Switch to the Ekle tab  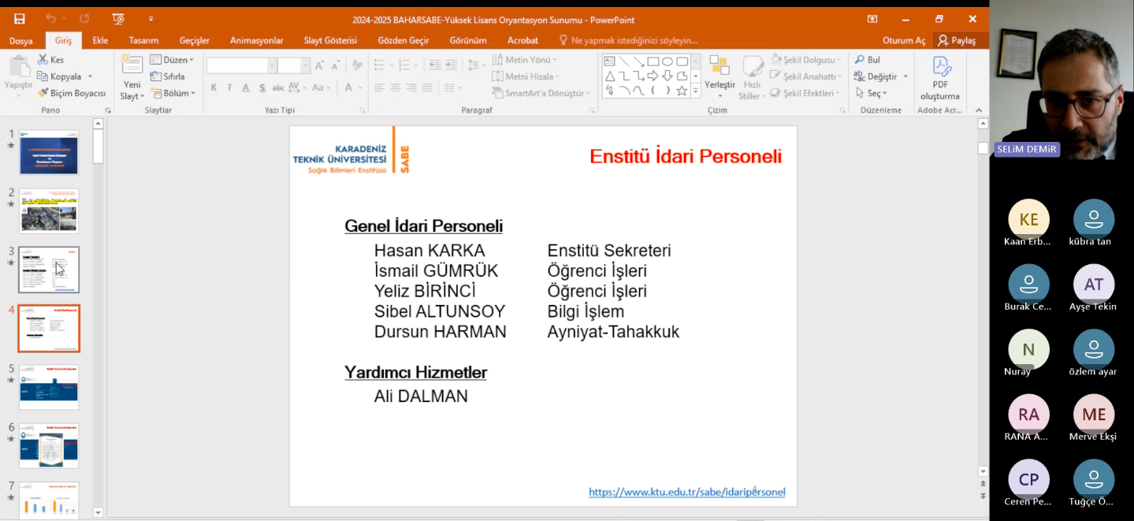[100, 40]
